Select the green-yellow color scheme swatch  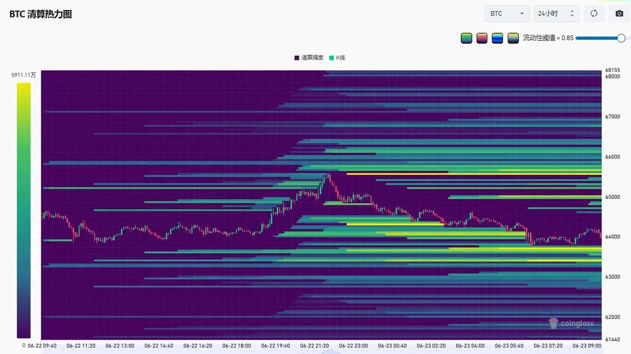click(x=467, y=38)
